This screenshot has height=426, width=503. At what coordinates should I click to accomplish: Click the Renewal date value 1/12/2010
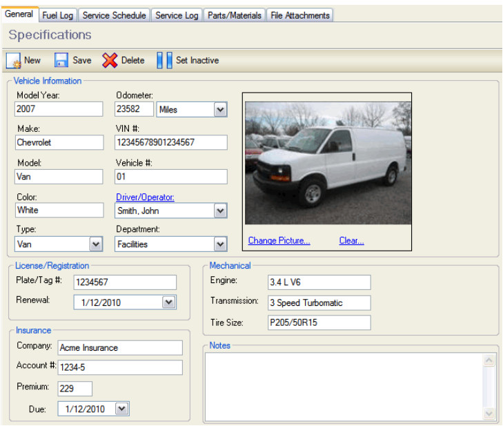(101, 302)
